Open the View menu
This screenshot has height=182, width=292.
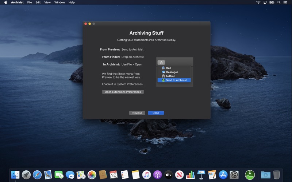click(x=47, y=2)
